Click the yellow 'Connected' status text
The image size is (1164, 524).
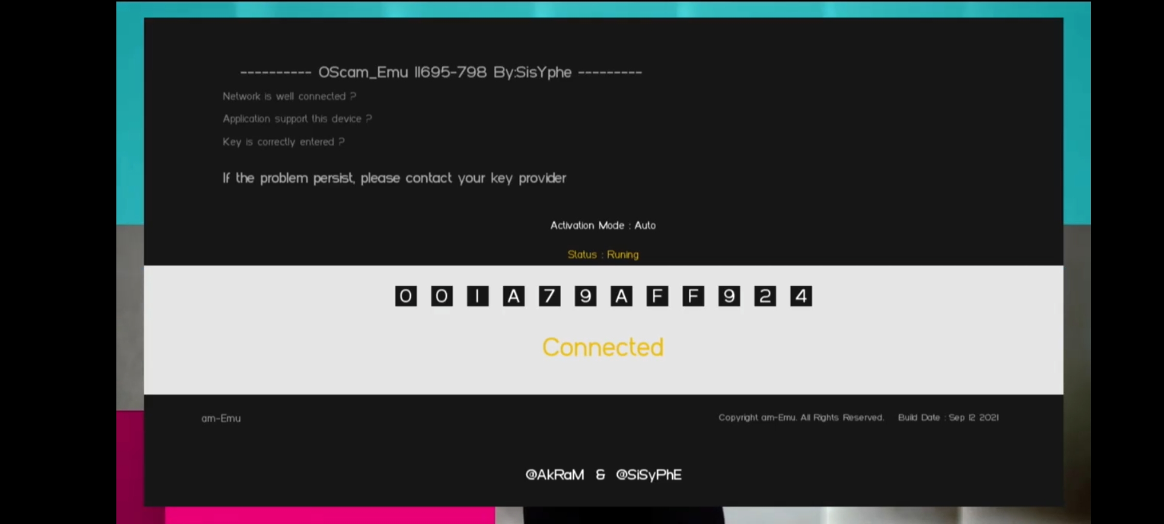pos(603,347)
